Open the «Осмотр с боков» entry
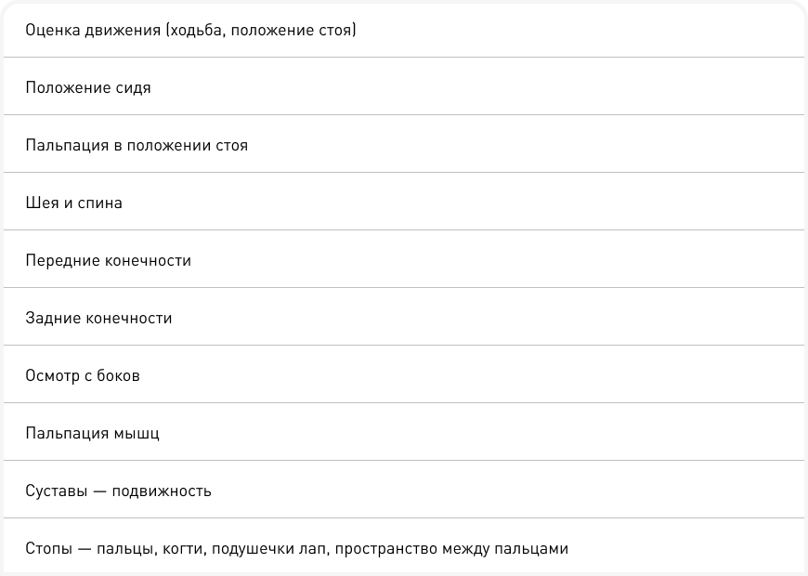This screenshot has height=576, width=808. (83, 376)
